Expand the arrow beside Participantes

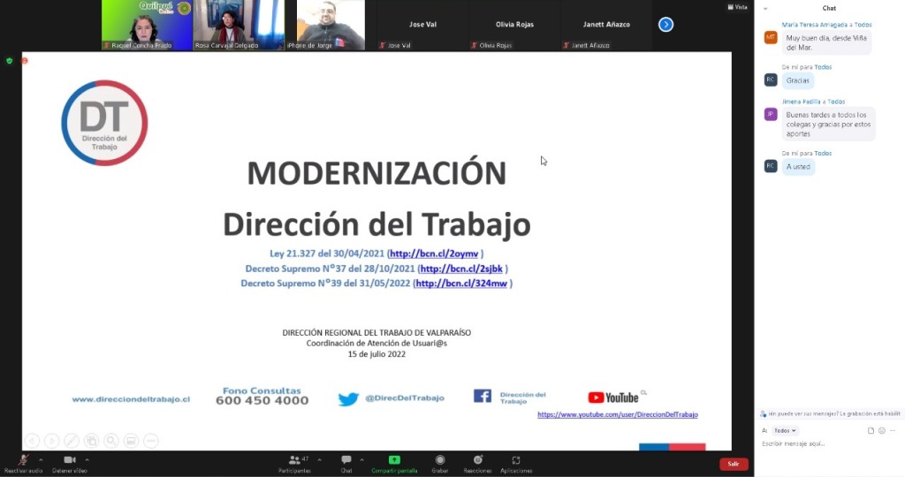(320, 459)
